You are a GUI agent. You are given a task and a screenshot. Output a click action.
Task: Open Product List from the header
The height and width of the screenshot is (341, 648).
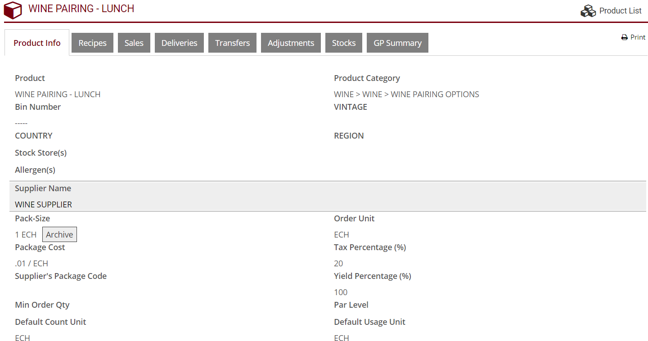(x=621, y=10)
